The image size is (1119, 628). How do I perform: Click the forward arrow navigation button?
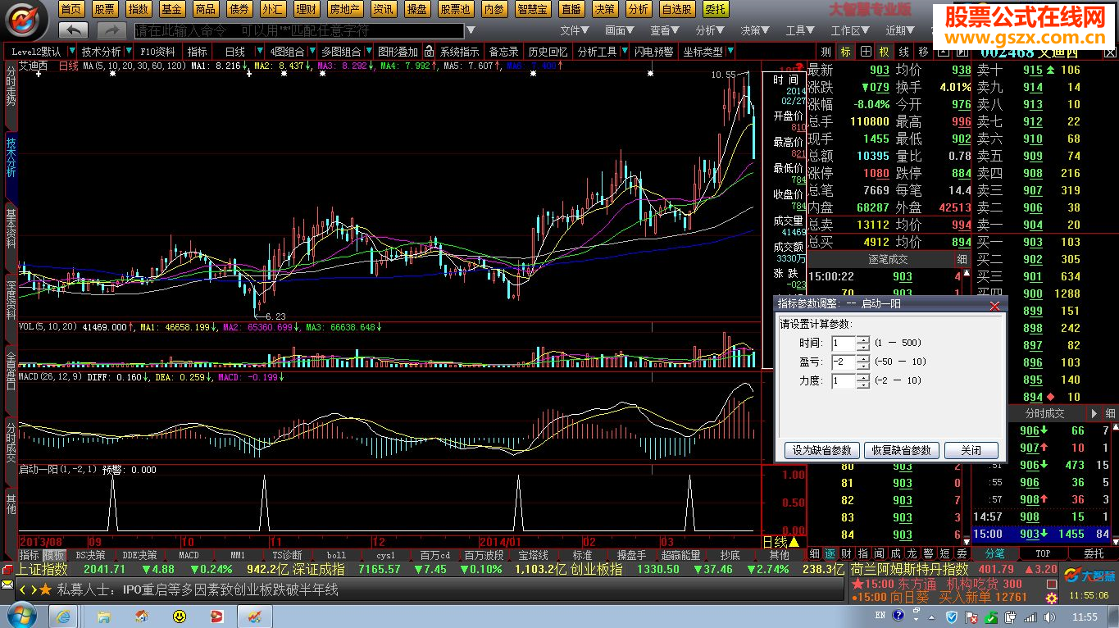point(111,30)
